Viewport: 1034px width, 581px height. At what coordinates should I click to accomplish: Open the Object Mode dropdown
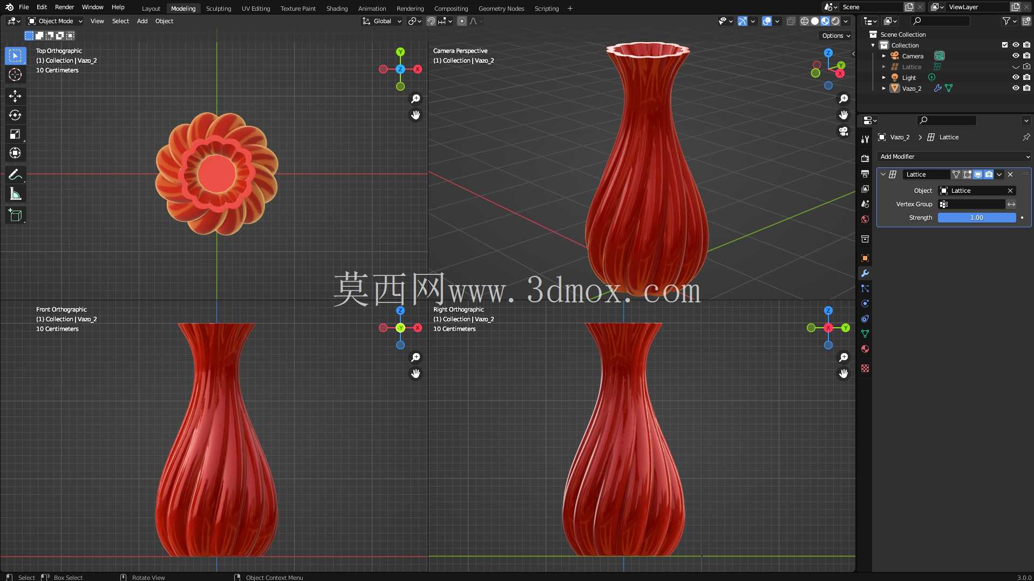[55, 21]
